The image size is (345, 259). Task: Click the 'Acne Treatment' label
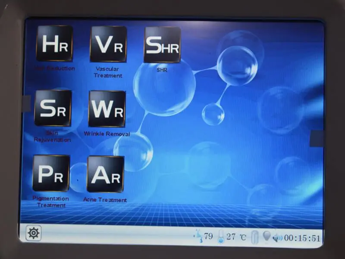pos(105,200)
